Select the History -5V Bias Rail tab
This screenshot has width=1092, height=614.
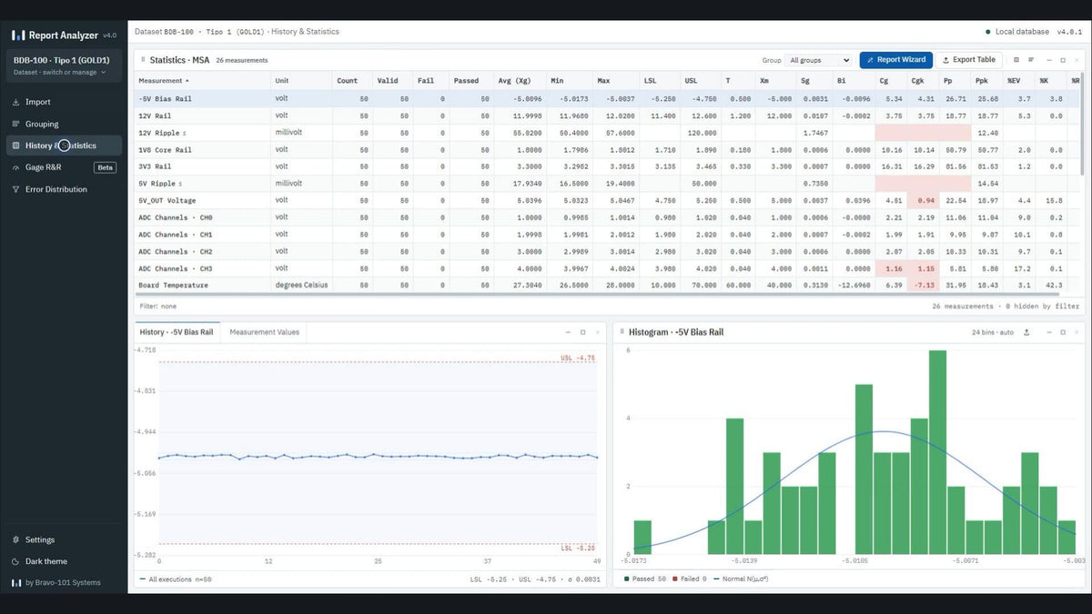coord(177,332)
